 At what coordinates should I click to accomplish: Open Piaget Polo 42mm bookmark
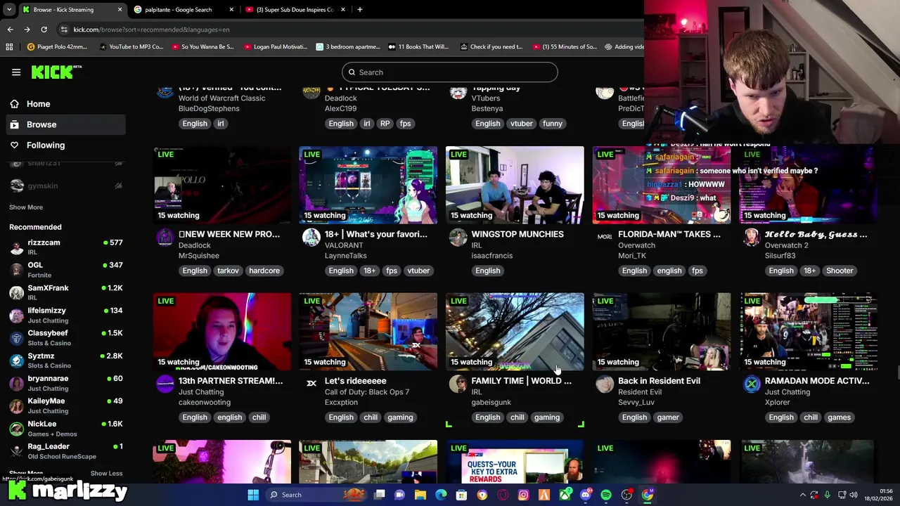pyautogui.click(x=57, y=47)
